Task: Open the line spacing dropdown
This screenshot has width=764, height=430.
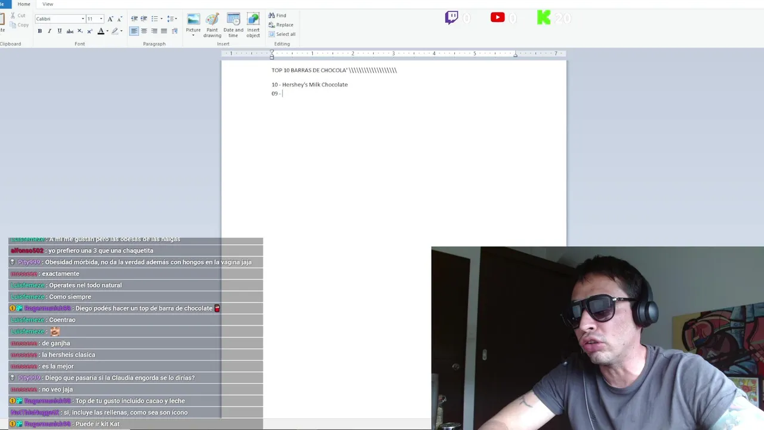Action: (172, 19)
